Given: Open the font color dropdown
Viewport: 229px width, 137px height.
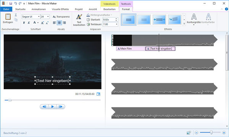Looking at the screenshot, I should pyautogui.click(x=38, y=23).
